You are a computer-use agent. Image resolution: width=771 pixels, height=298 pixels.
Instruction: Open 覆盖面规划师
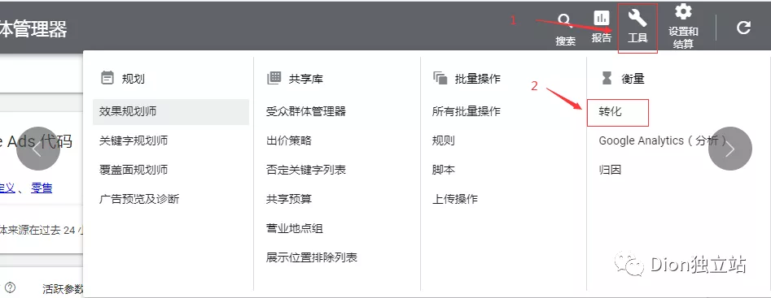coord(134,170)
